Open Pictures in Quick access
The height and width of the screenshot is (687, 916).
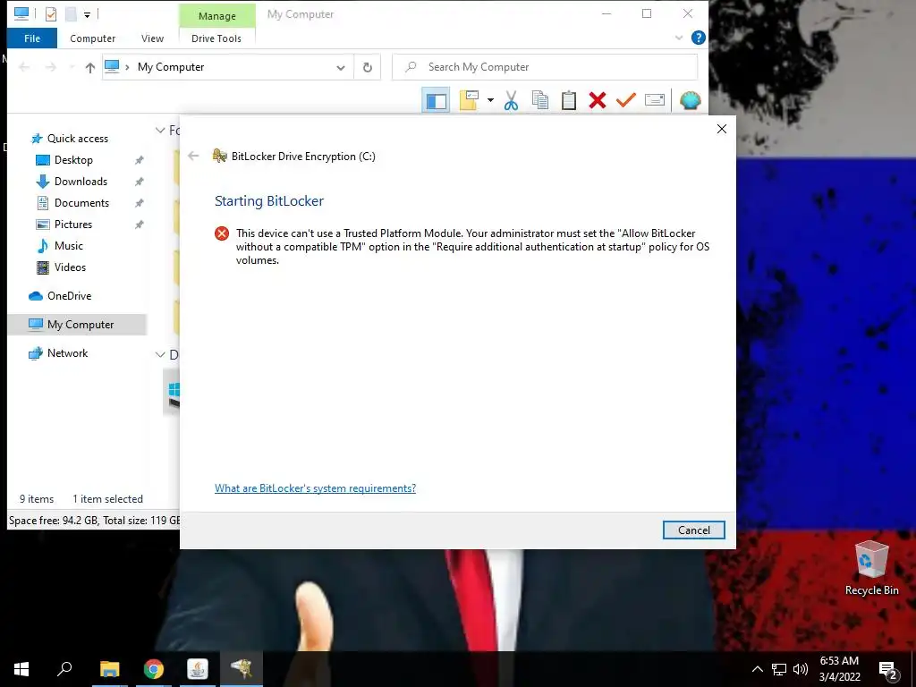[x=73, y=225]
